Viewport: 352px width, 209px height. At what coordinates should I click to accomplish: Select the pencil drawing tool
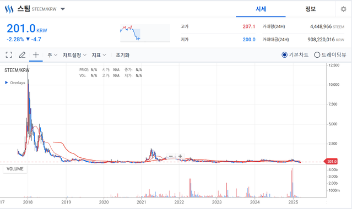pyautogui.click(x=22, y=54)
